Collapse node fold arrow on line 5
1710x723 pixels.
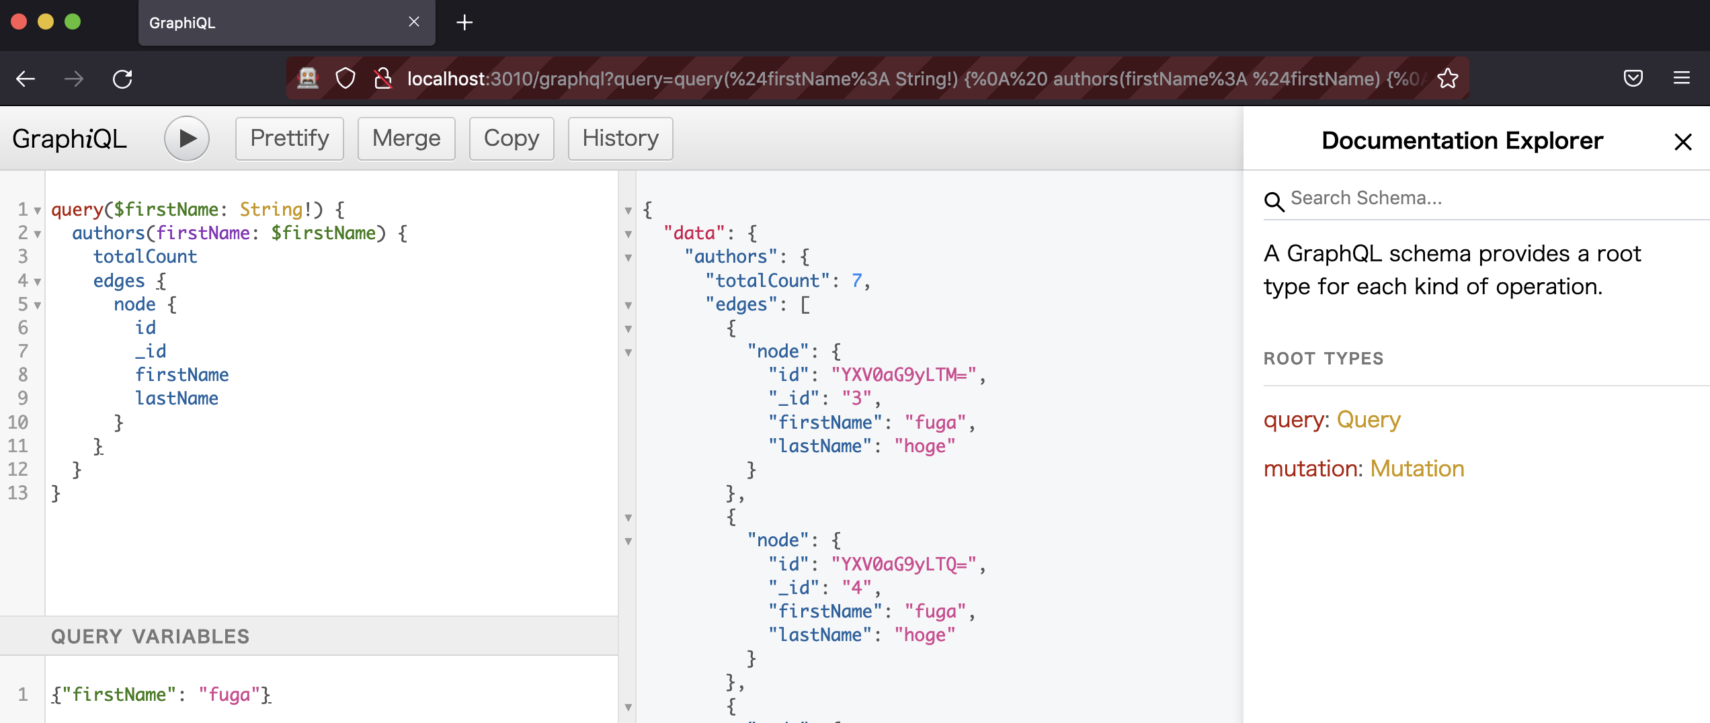[x=38, y=306]
